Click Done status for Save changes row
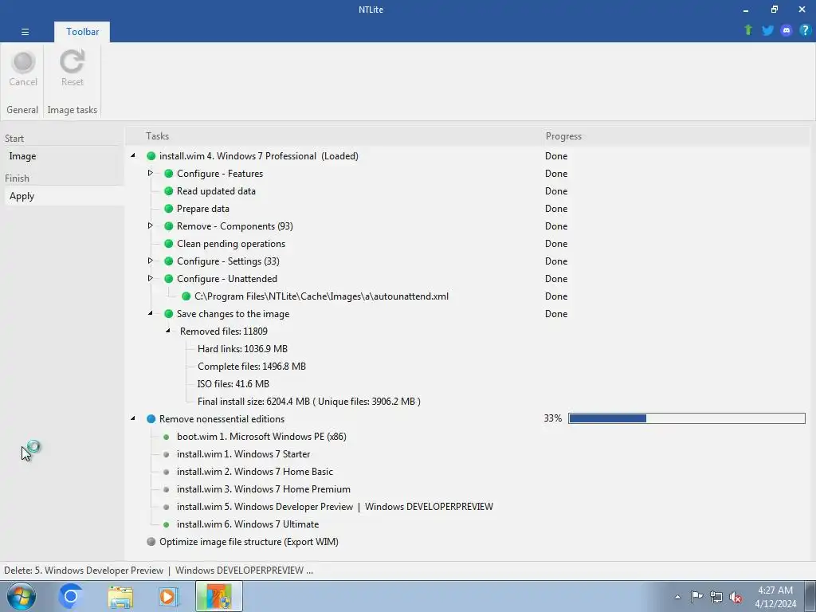 (x=556, y=314)
